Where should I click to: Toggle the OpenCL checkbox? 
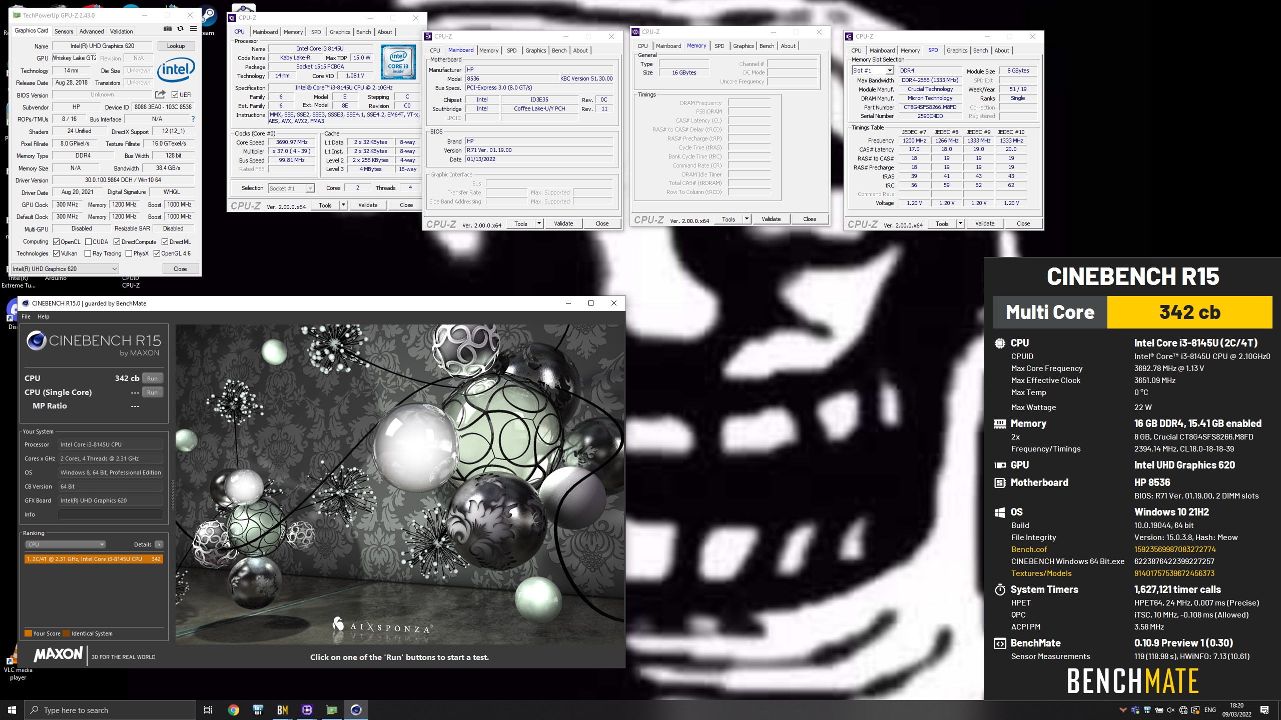click(56, 241)
